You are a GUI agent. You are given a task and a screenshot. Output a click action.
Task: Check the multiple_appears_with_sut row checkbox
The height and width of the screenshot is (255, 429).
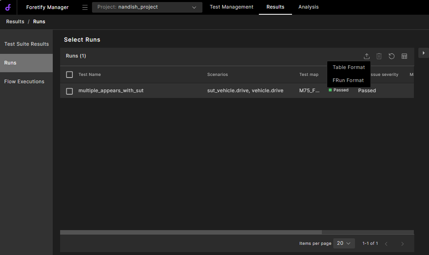(70, 91)
